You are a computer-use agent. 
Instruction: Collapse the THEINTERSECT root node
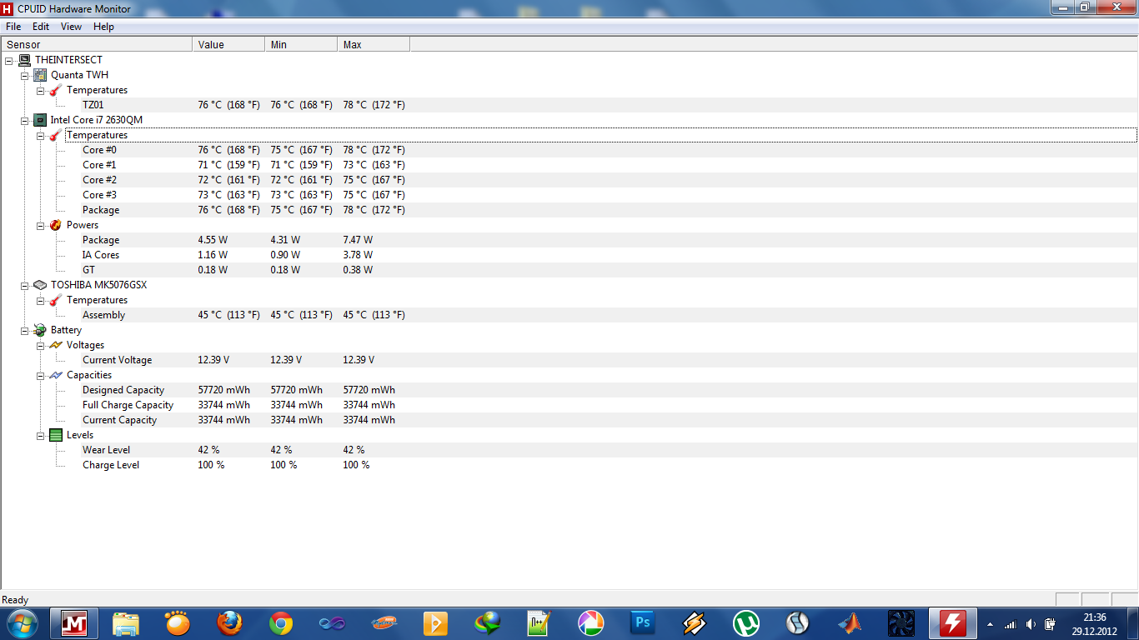(x=8, y=60)
